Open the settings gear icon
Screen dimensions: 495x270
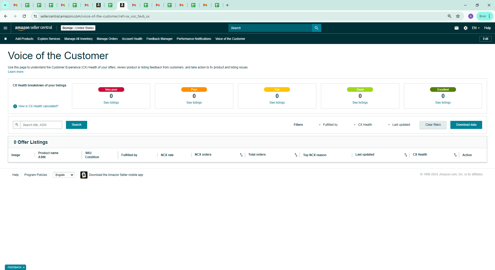coord(465,28)
